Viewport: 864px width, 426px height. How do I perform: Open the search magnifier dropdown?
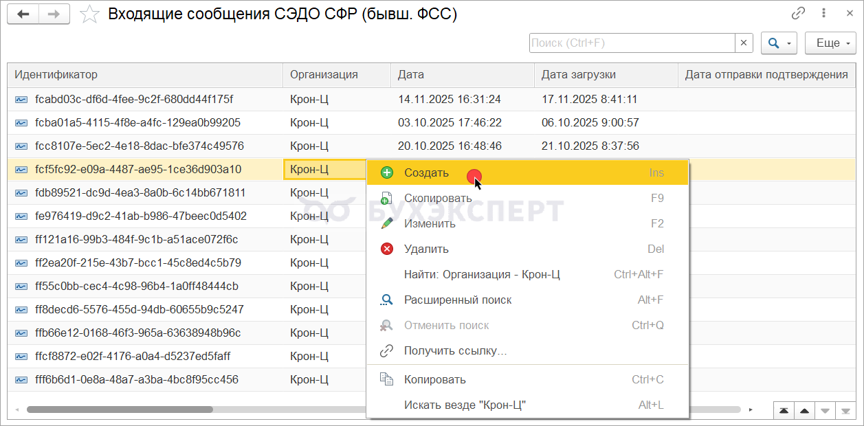(778, 43)
